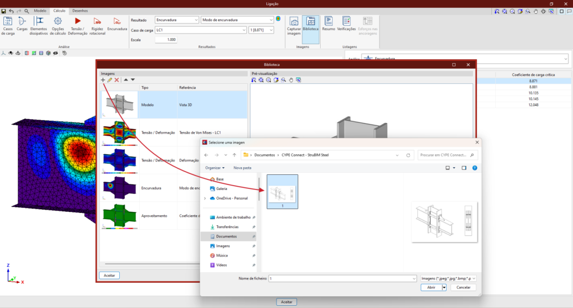Screen dimensions: 573x308
Task: Switch to the Modelo tab
Action: pyautogui.click(x=40, y=11)
